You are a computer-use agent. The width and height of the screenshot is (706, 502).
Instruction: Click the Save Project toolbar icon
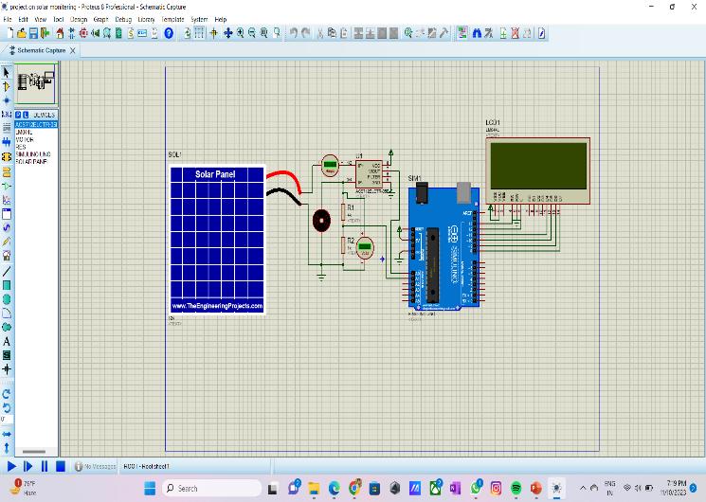pos(31,33)
